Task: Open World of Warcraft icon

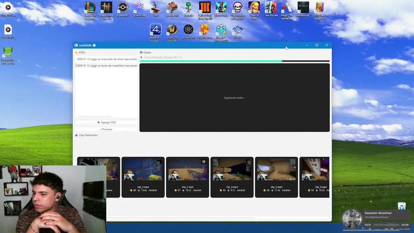Action: (x=172, y=33)
